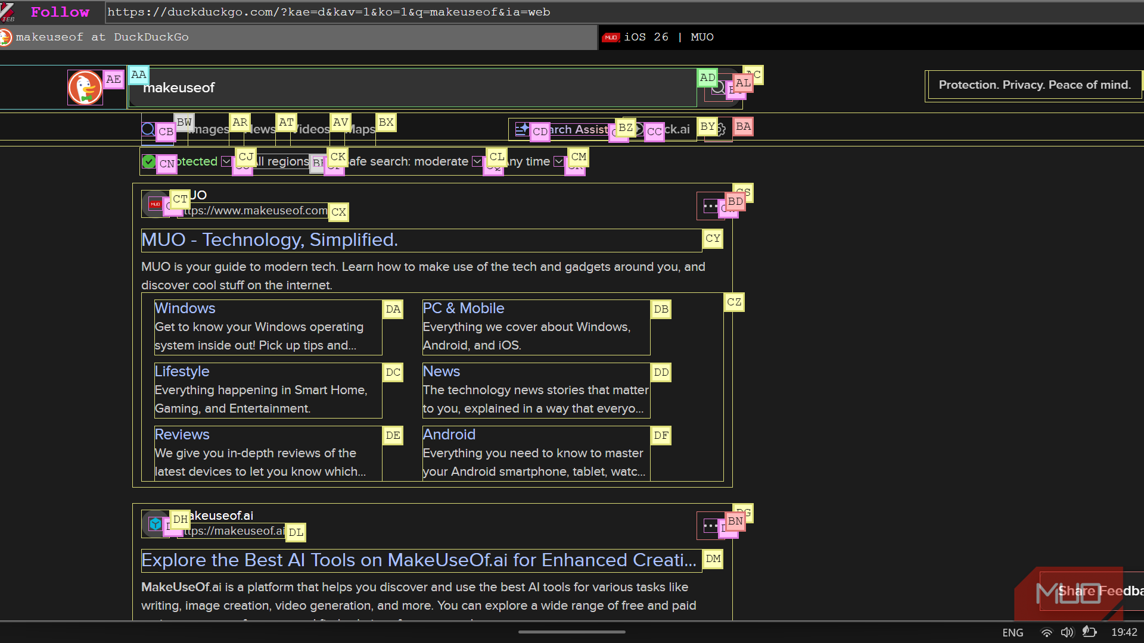Click the 'makeuseof.ai' site name above its URL
Viewport: 1144px width, 643px height.
216,516
